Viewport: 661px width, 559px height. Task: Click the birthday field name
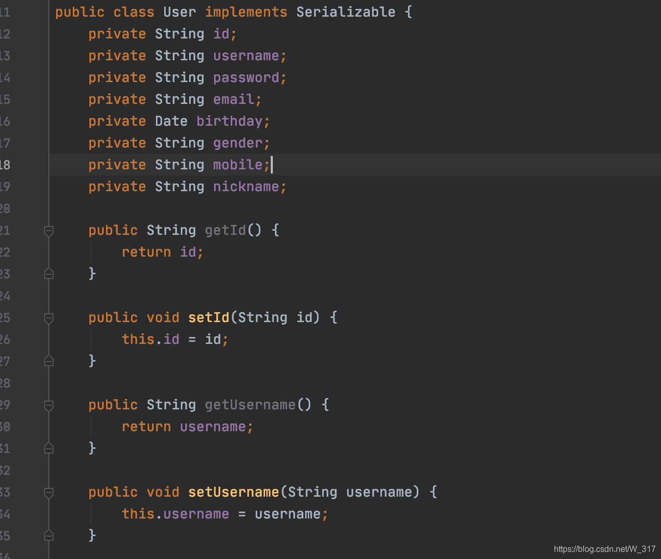pyautogui.click(x=229, y=121)
